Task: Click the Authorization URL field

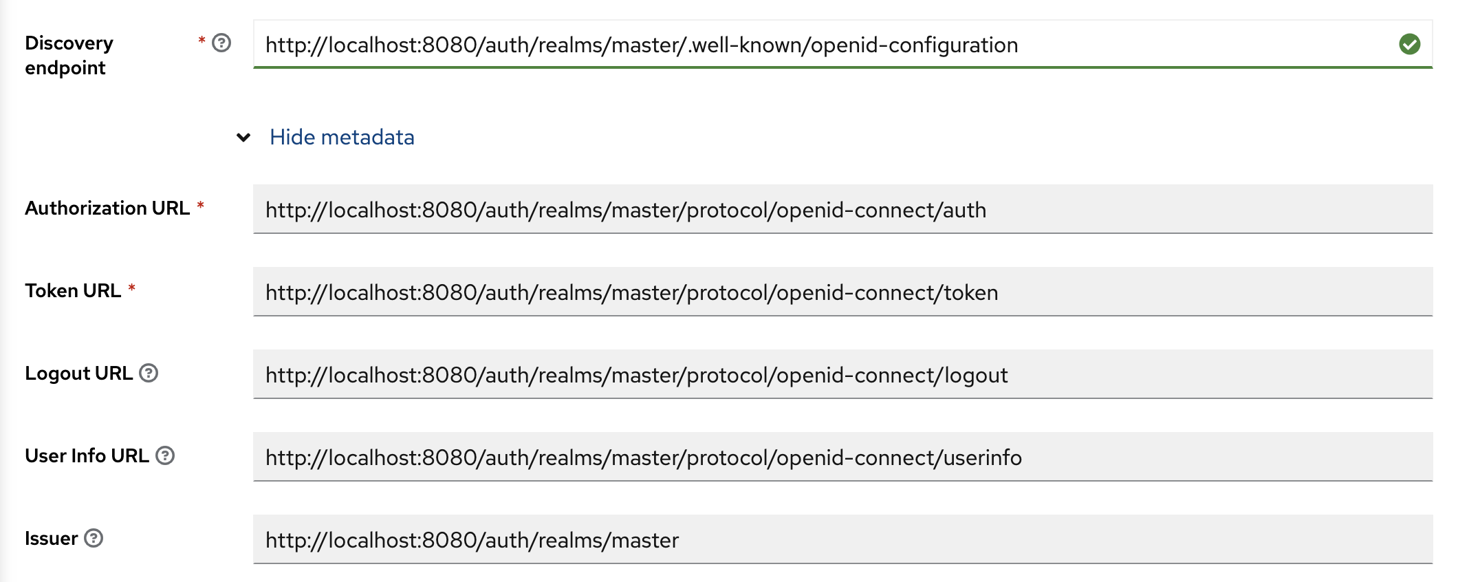Action: click(x=825, y=210)
